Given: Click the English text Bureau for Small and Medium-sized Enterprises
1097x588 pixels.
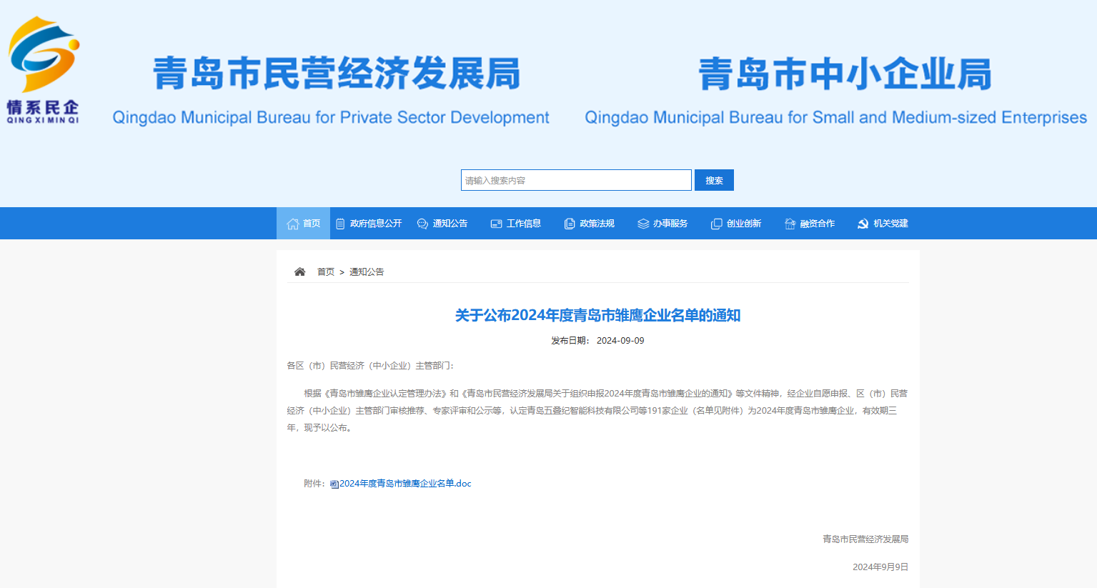Looking at the screenshot, I should click(x=909, y=117).
